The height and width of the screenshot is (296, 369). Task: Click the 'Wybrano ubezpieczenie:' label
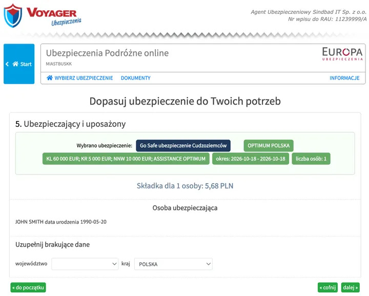point(104,146)
